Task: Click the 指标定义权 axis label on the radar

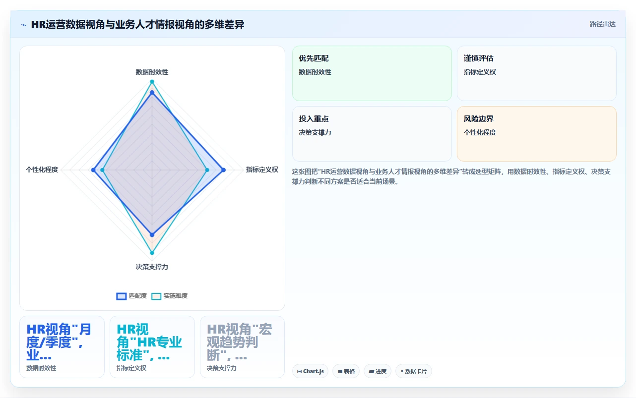Action: 262,170
